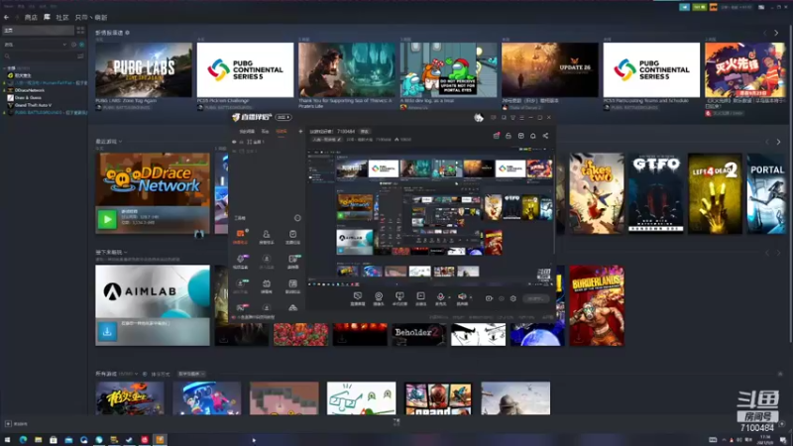This screenshot has width=793, height=446.
Task: Open Microsoft Edge from the taskbar
Action: (23, 440)
